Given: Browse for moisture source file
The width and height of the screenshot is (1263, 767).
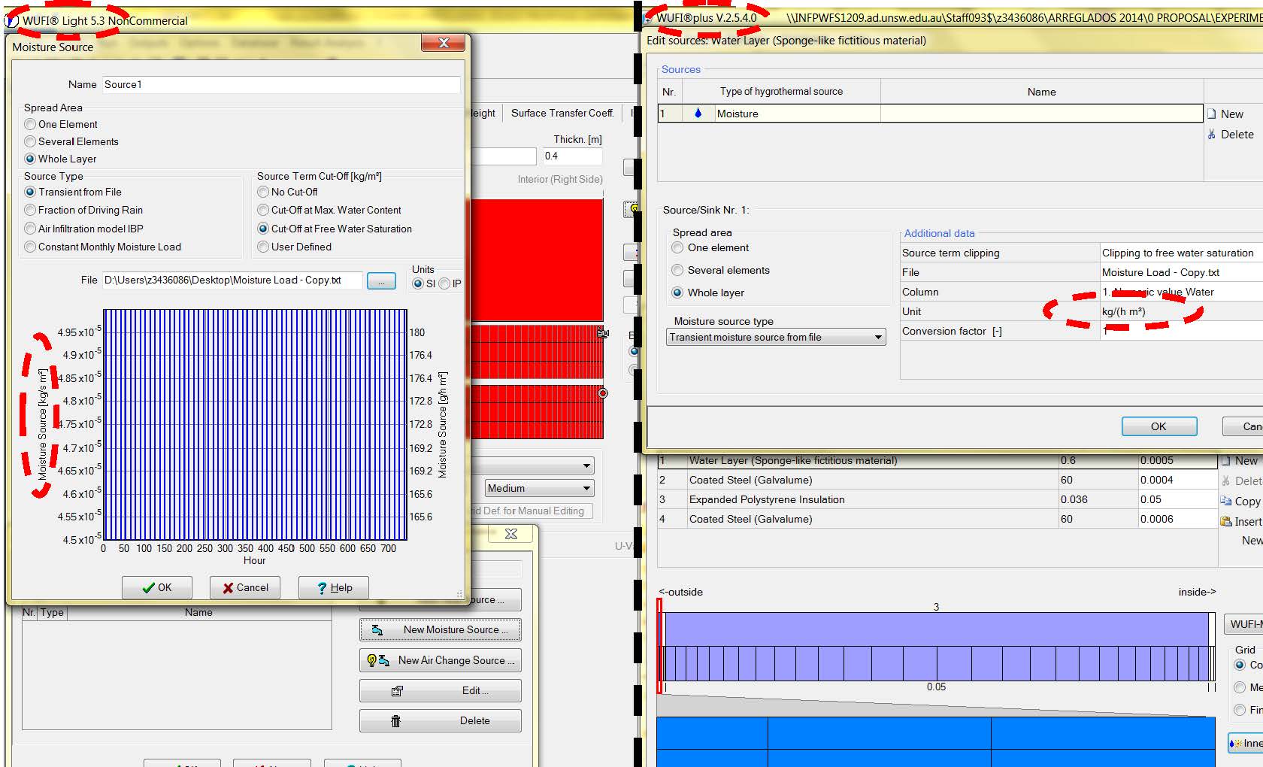Looking at the screenshot, I should (381, 280).
